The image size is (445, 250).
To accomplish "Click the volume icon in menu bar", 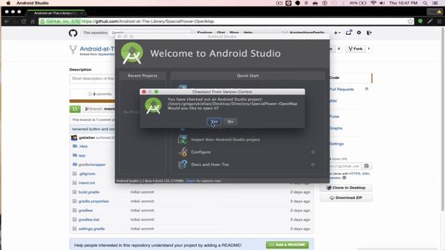I will (382, 3).
